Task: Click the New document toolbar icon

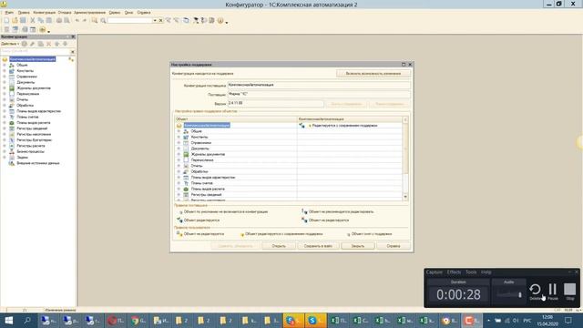Action: pyautogui.click(x=6, y=20)
